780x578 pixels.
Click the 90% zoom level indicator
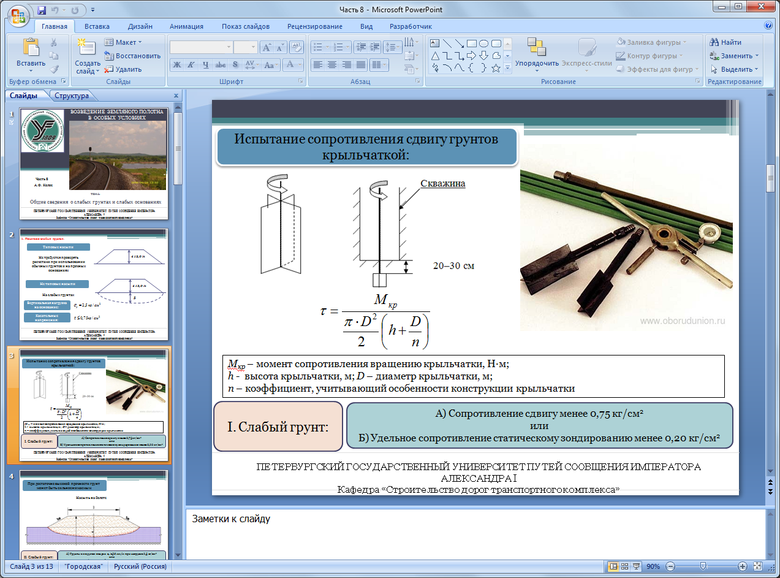point(653,566)
